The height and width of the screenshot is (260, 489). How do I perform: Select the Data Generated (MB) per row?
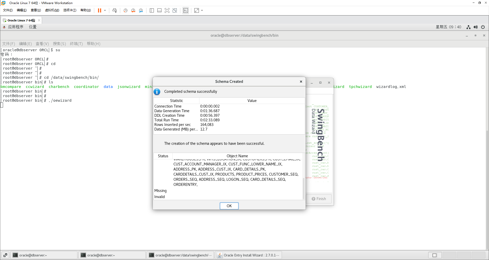coord(229,129)
